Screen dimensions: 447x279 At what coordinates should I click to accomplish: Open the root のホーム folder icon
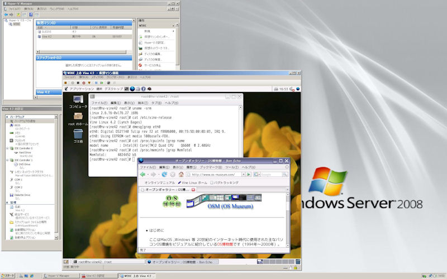[78, 119]
